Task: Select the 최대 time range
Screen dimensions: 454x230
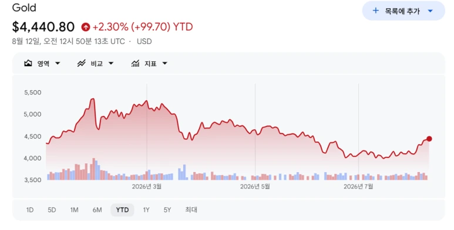Action: 191,210
